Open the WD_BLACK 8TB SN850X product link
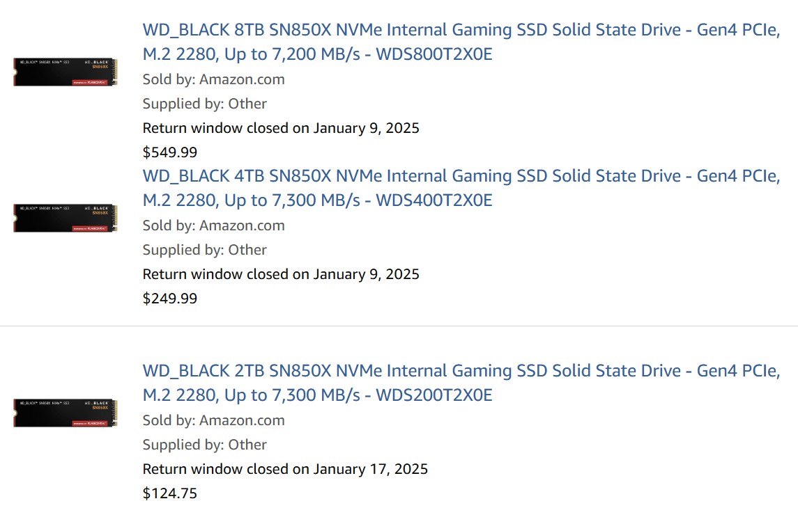The image size is (798, 508). click(460, 30)
